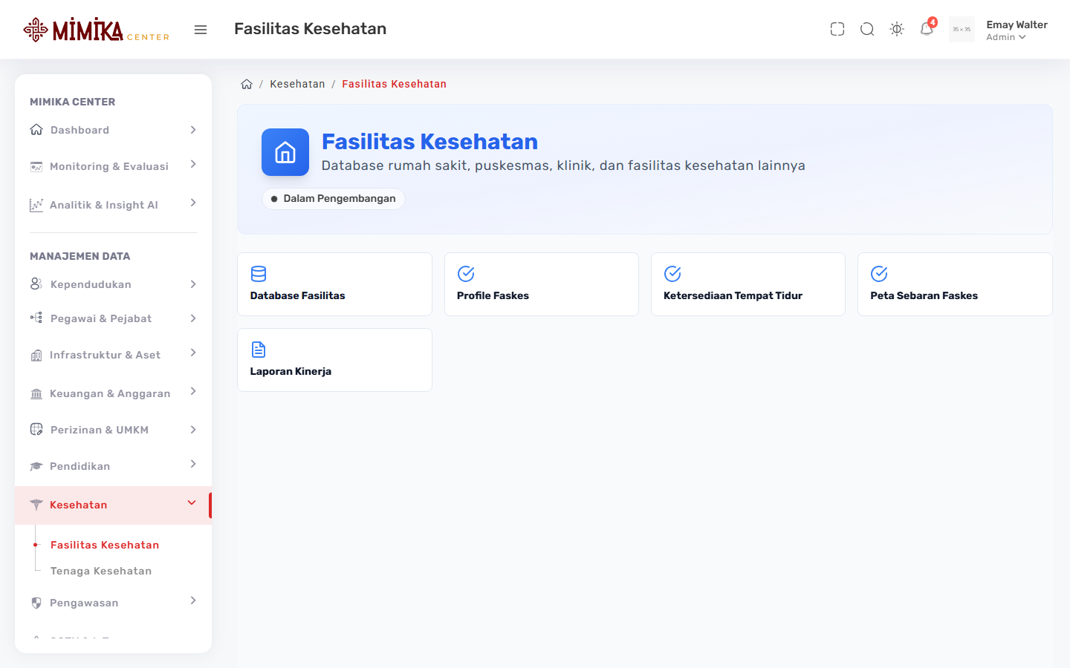1070x668 pixels.
Task: Click the Infrastruktur building icon
Action: (x=36, y=356)
